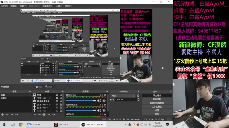
Task: Open the 工具(T) menu
Action: [x=59, y=6]
